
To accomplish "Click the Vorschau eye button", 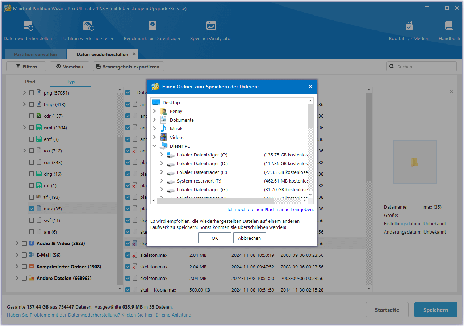I will [69, 67].
